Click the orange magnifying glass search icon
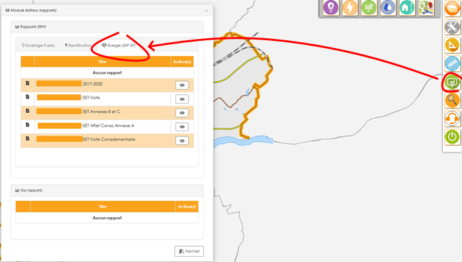This screenshot has height=262, width=462. coord(452,100)
